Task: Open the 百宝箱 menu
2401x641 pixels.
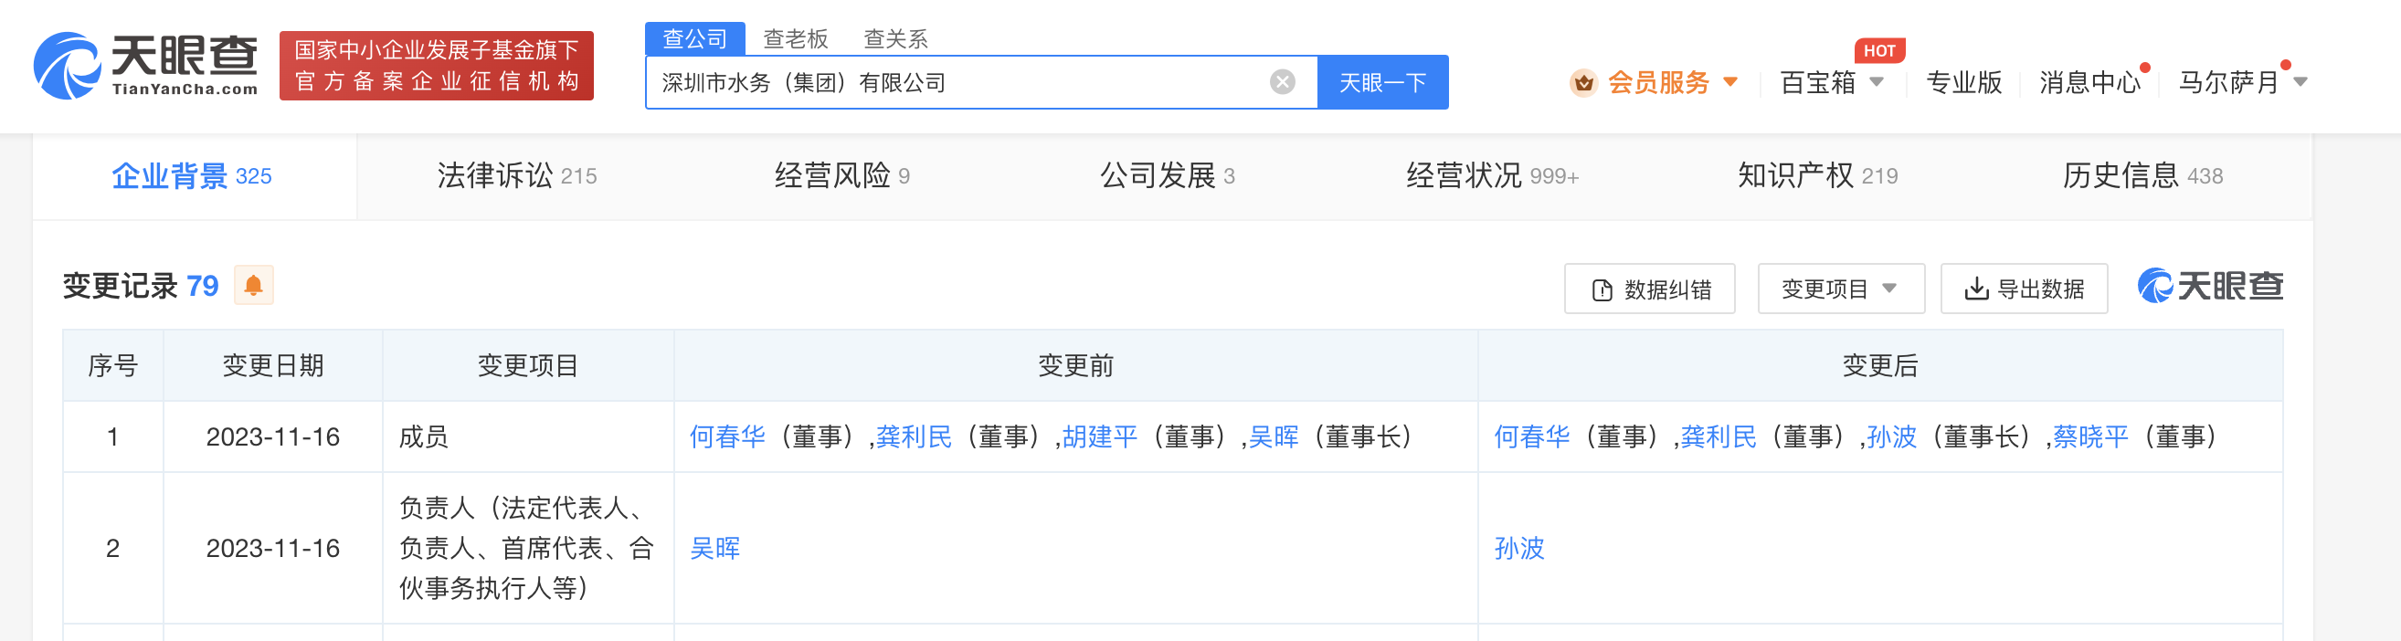Action: coord(1832,82)
